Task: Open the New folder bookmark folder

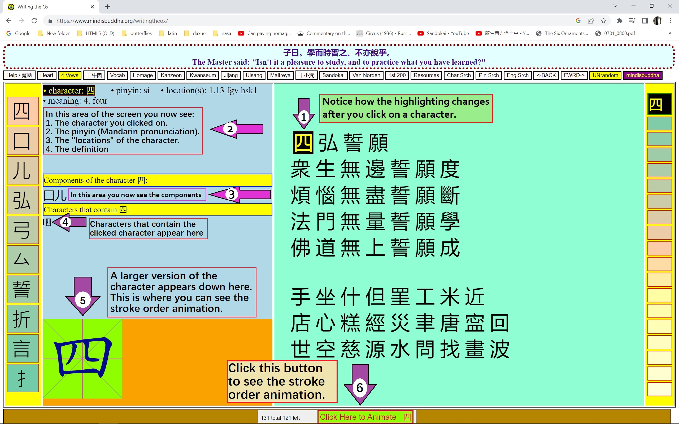Action: [54, 33]
